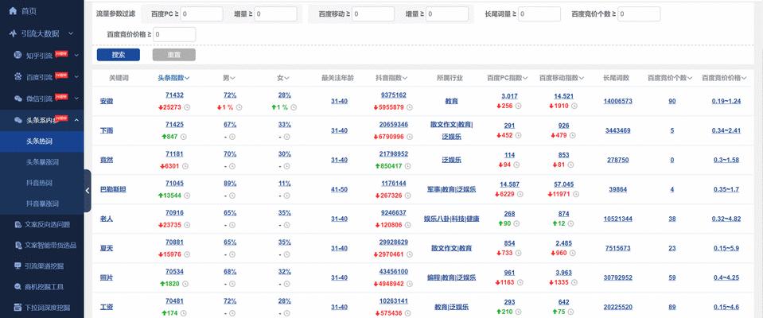Select 抖音暴涨词 menu item

click(x=42, y=204)
